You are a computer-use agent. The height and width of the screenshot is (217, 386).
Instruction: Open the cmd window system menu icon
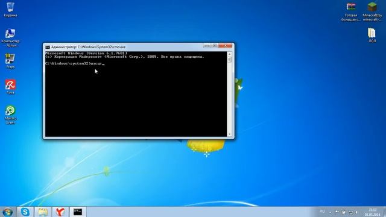[x=48, y=47]
